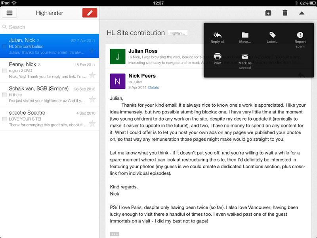Collapse the more-actions menu arrow
This screenshot has width=317, height=238.
click(x=302, y=13)
